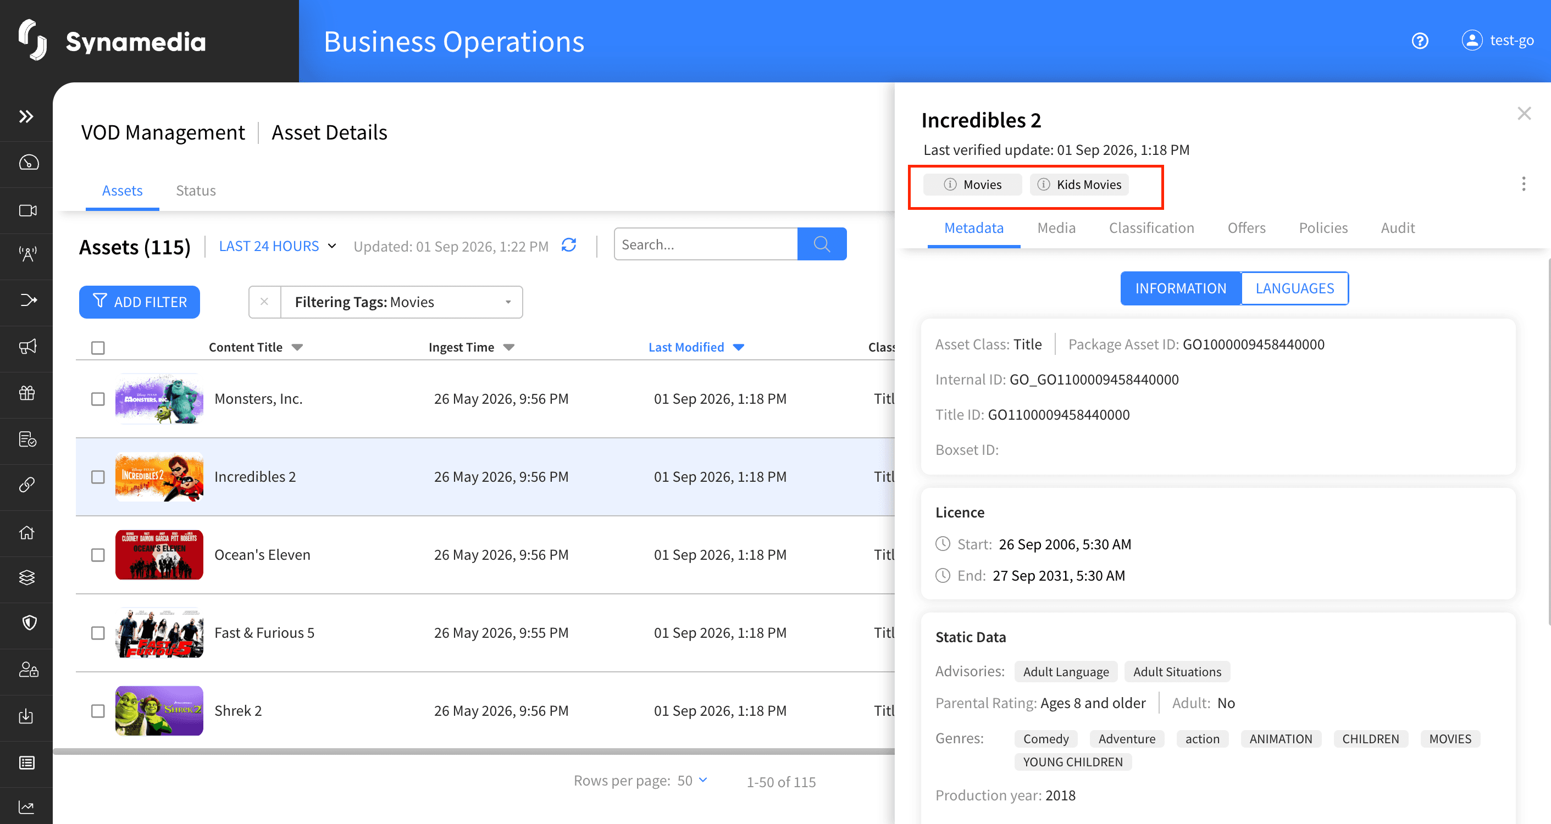Open the gift box sidebar icon
This screenshot has height=824, width=1551.
(x=27, y=392)
